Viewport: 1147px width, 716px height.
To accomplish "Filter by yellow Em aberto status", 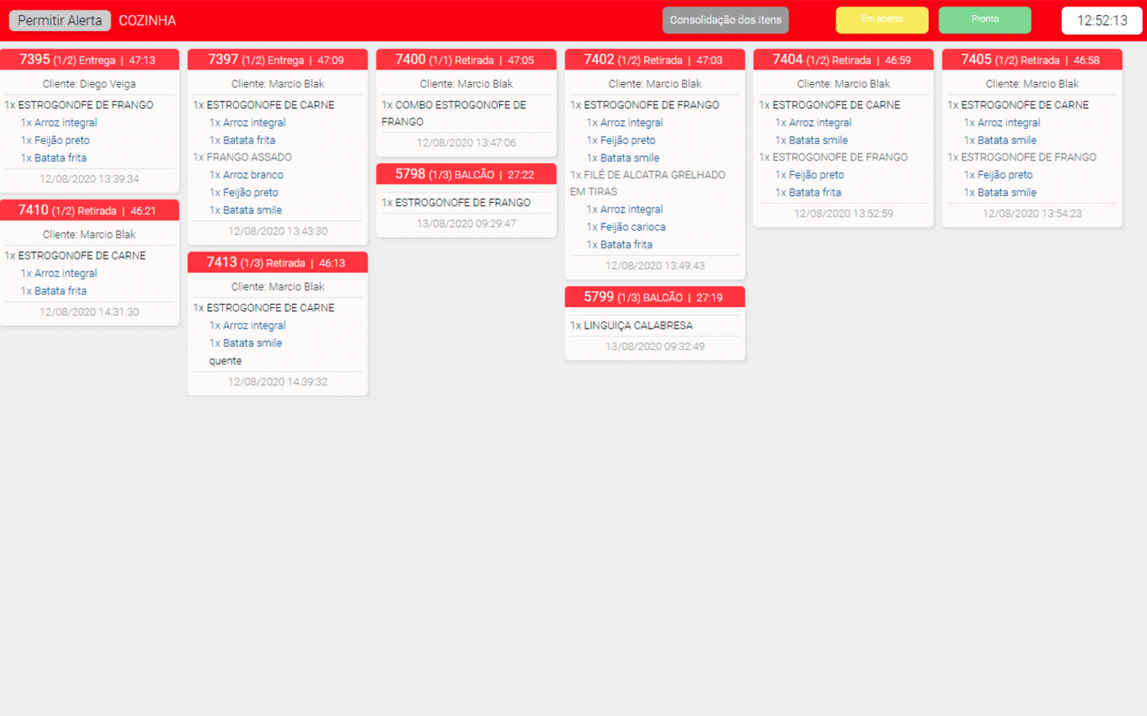I will point(881,20).
